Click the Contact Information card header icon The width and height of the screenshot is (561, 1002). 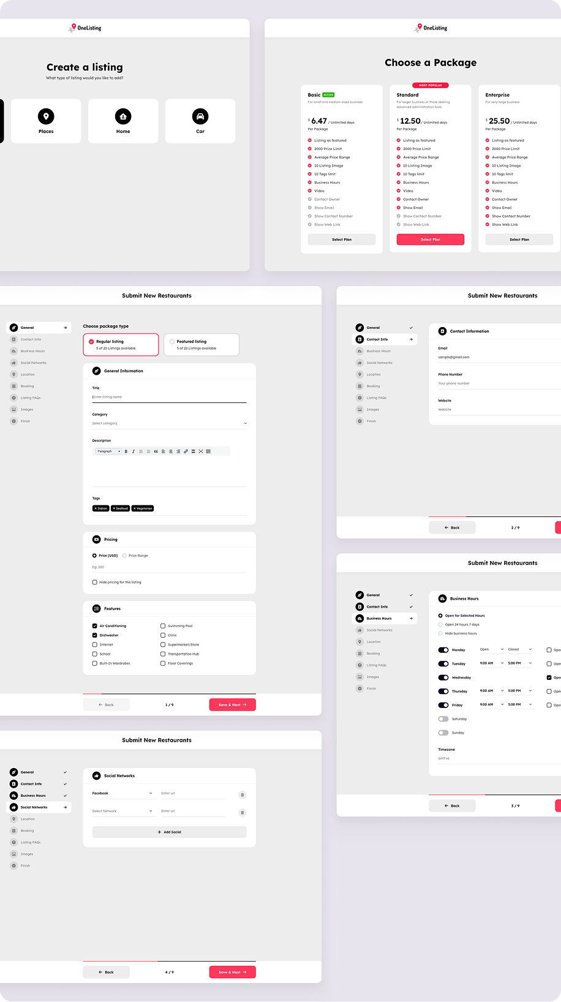pyautogui.click(x=442, y=331)
